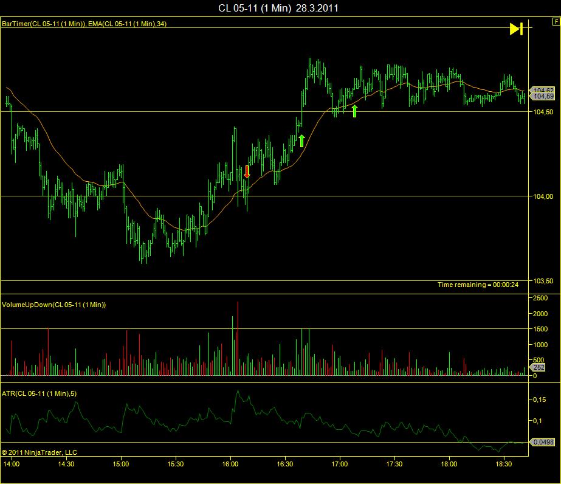The width and height of the screenshot is (561, 484).
Task: Click the 500 volume axis label
Action: (x=539, y=360)
